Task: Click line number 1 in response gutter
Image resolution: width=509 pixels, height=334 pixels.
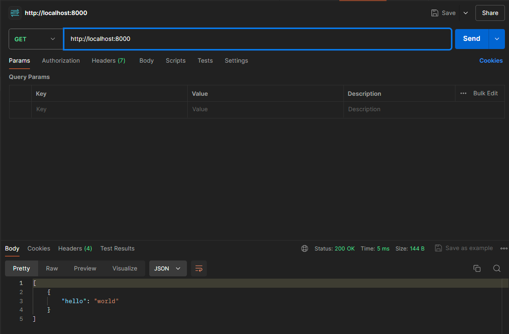Action: coord(21,283)
